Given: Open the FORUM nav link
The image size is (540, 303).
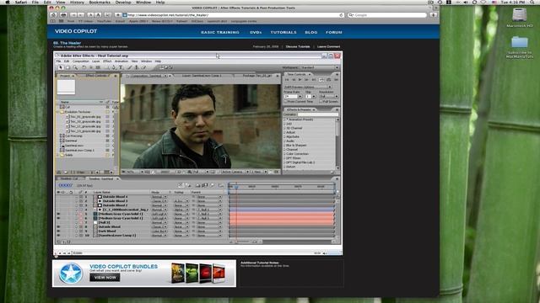Looking at the screenshot, I should (334, 32).
